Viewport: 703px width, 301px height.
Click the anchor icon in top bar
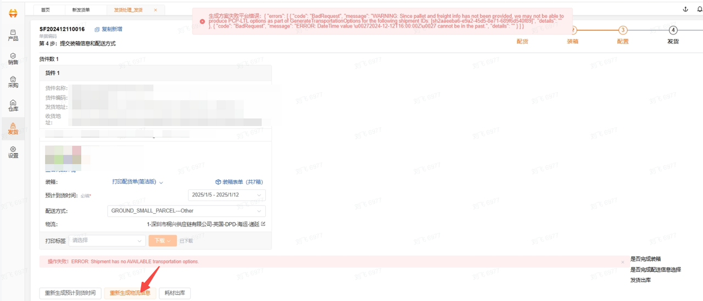point(685,10)
